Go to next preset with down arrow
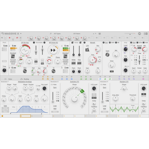The height and width of the screenshot is (149, 149). click(x=96, y=34)
